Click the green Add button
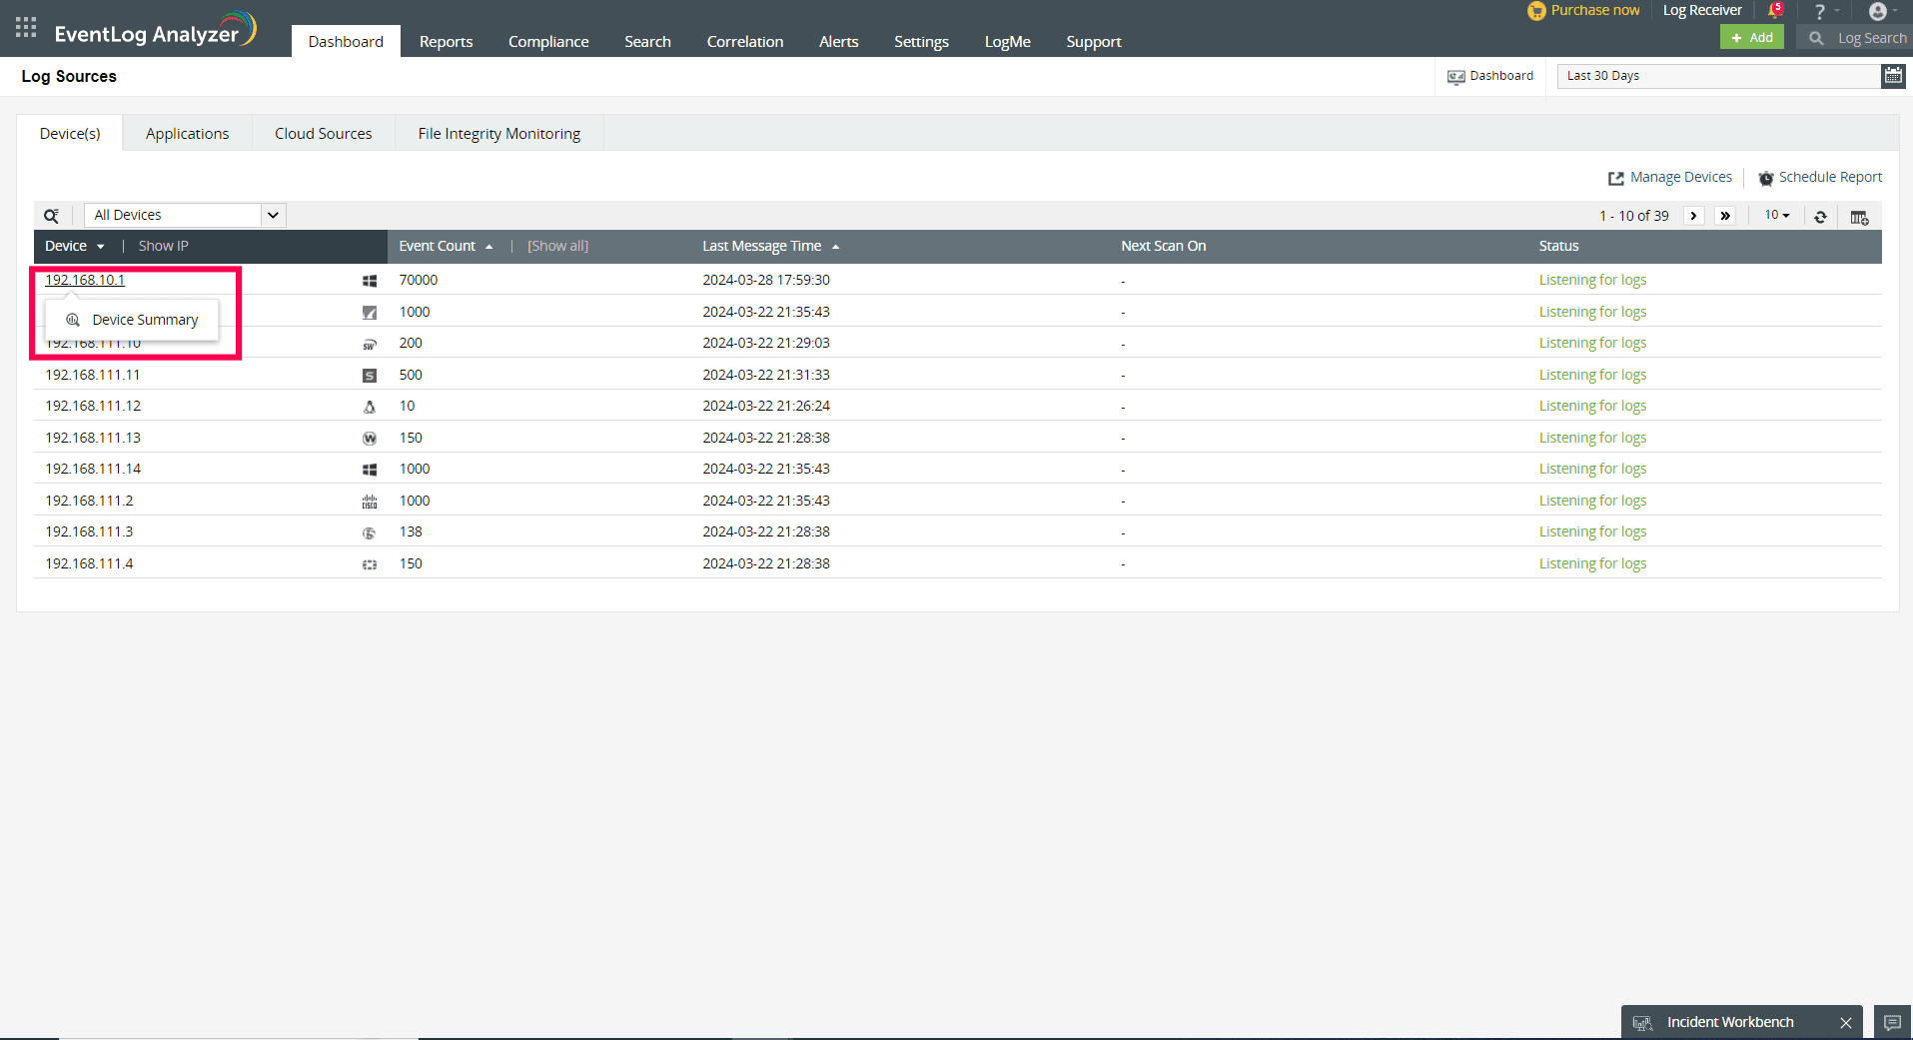The width and height of the screenshot is (1913, 1040). point(1752,38)
